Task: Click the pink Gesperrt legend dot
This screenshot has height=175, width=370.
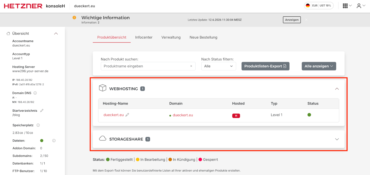Action: pos(200,159)
